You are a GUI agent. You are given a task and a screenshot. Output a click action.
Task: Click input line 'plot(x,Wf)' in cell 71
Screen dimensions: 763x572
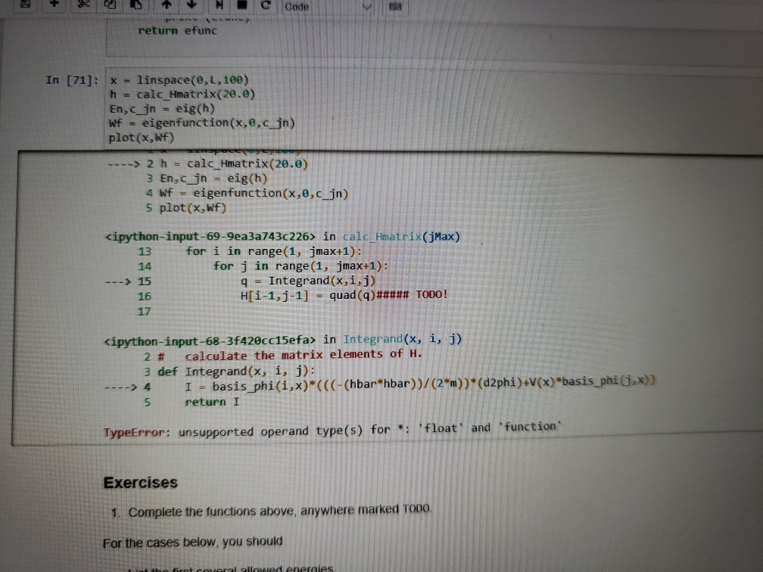141,137
